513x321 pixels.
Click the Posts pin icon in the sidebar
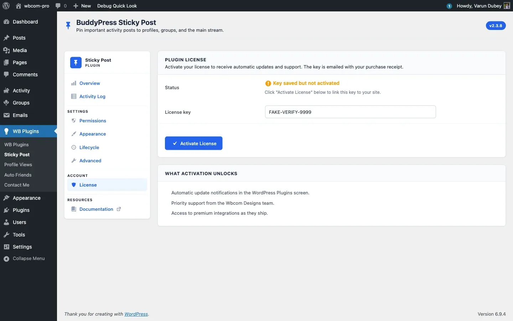click(6, 38)
